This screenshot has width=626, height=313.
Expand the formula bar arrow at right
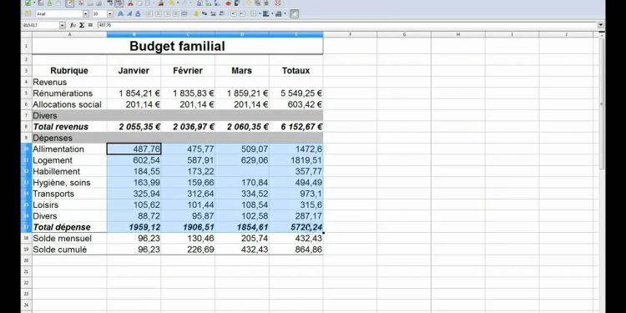tap(601, 25)
